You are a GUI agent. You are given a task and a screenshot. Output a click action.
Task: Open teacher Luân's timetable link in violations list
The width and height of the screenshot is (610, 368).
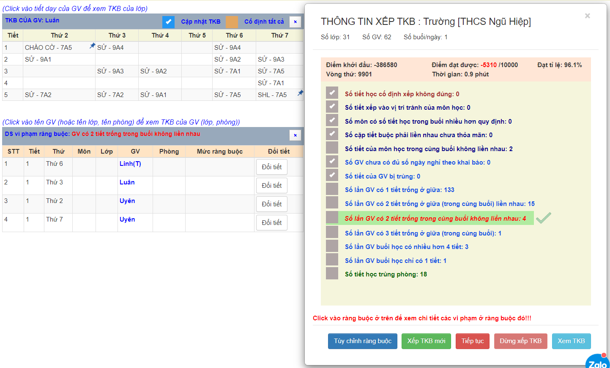(x=127, y=182)
